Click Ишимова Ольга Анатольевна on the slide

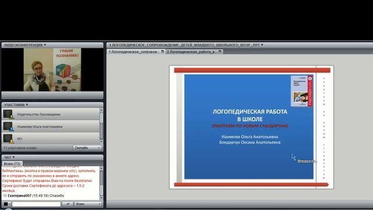[x=250, y=136]
